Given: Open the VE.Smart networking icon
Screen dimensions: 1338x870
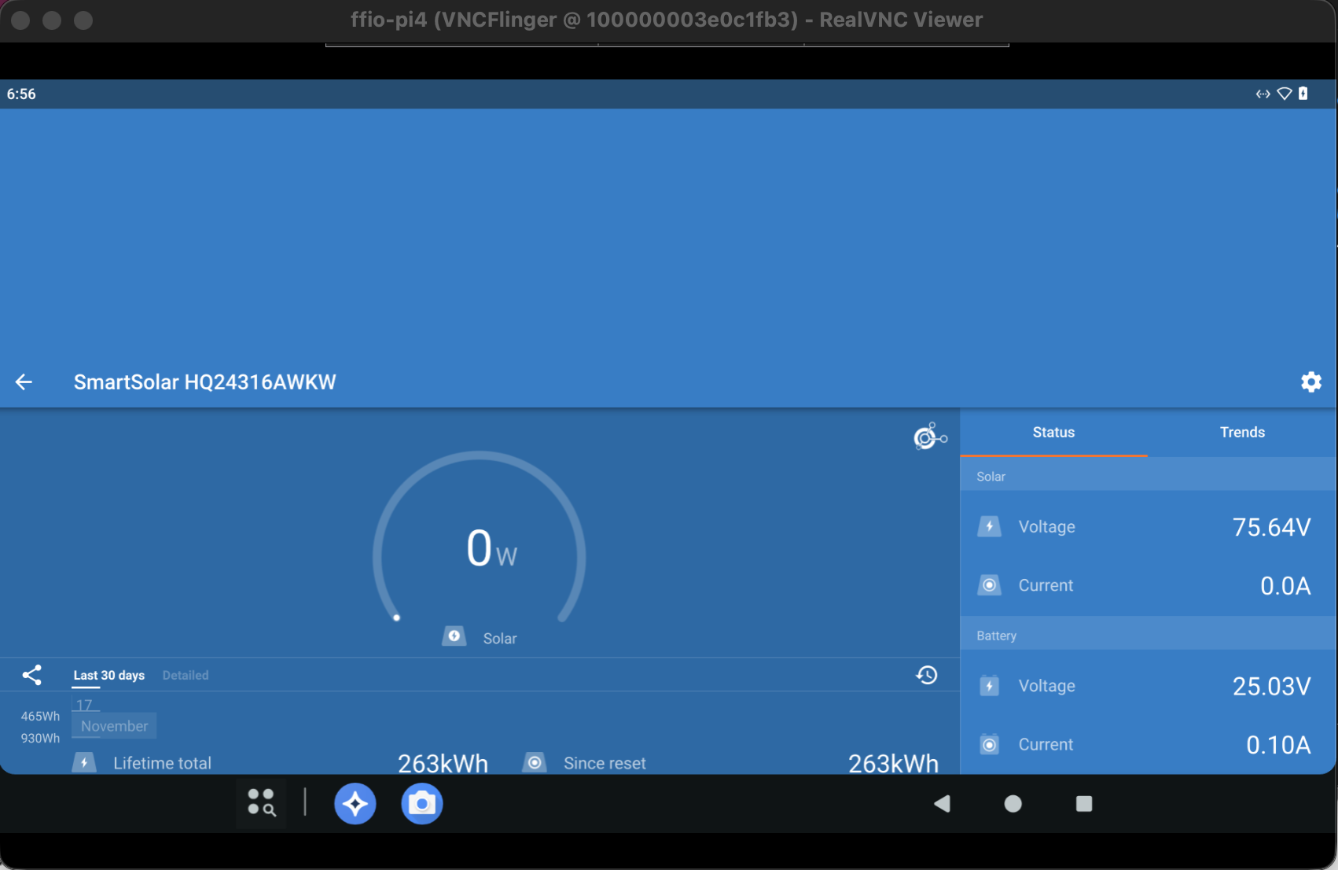Looking at the screenshot, I should tap(929, 437).
